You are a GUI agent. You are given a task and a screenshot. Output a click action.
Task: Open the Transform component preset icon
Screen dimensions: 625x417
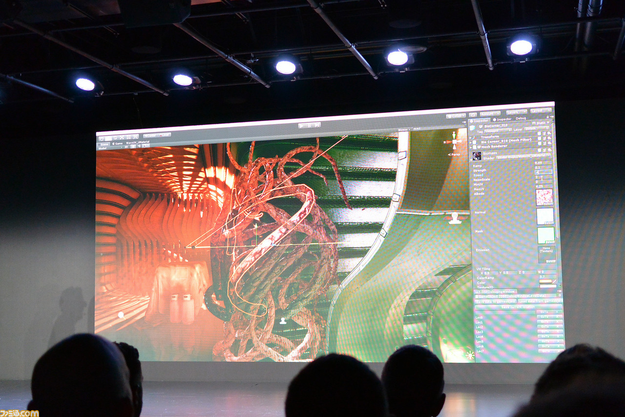click(544, 133)
